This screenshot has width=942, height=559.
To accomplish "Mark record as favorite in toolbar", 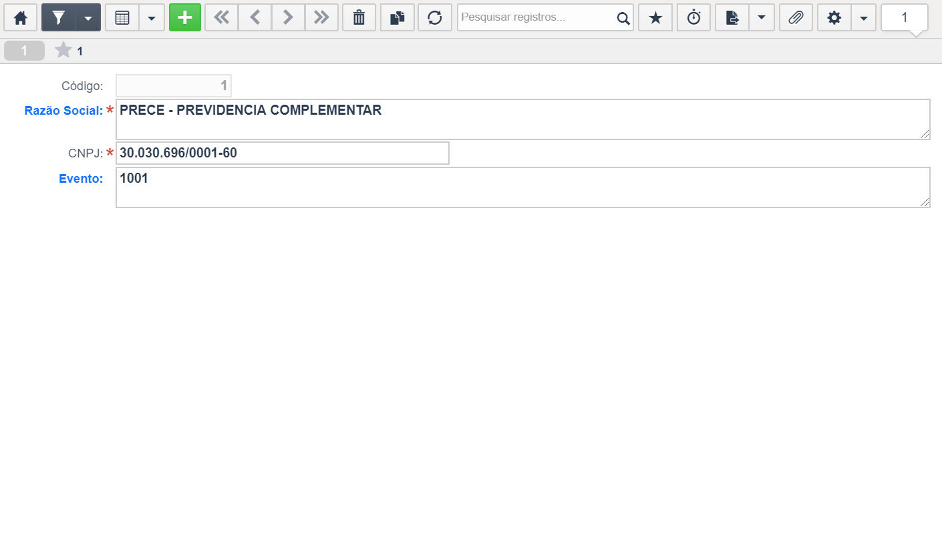I will tap(655, 18).
